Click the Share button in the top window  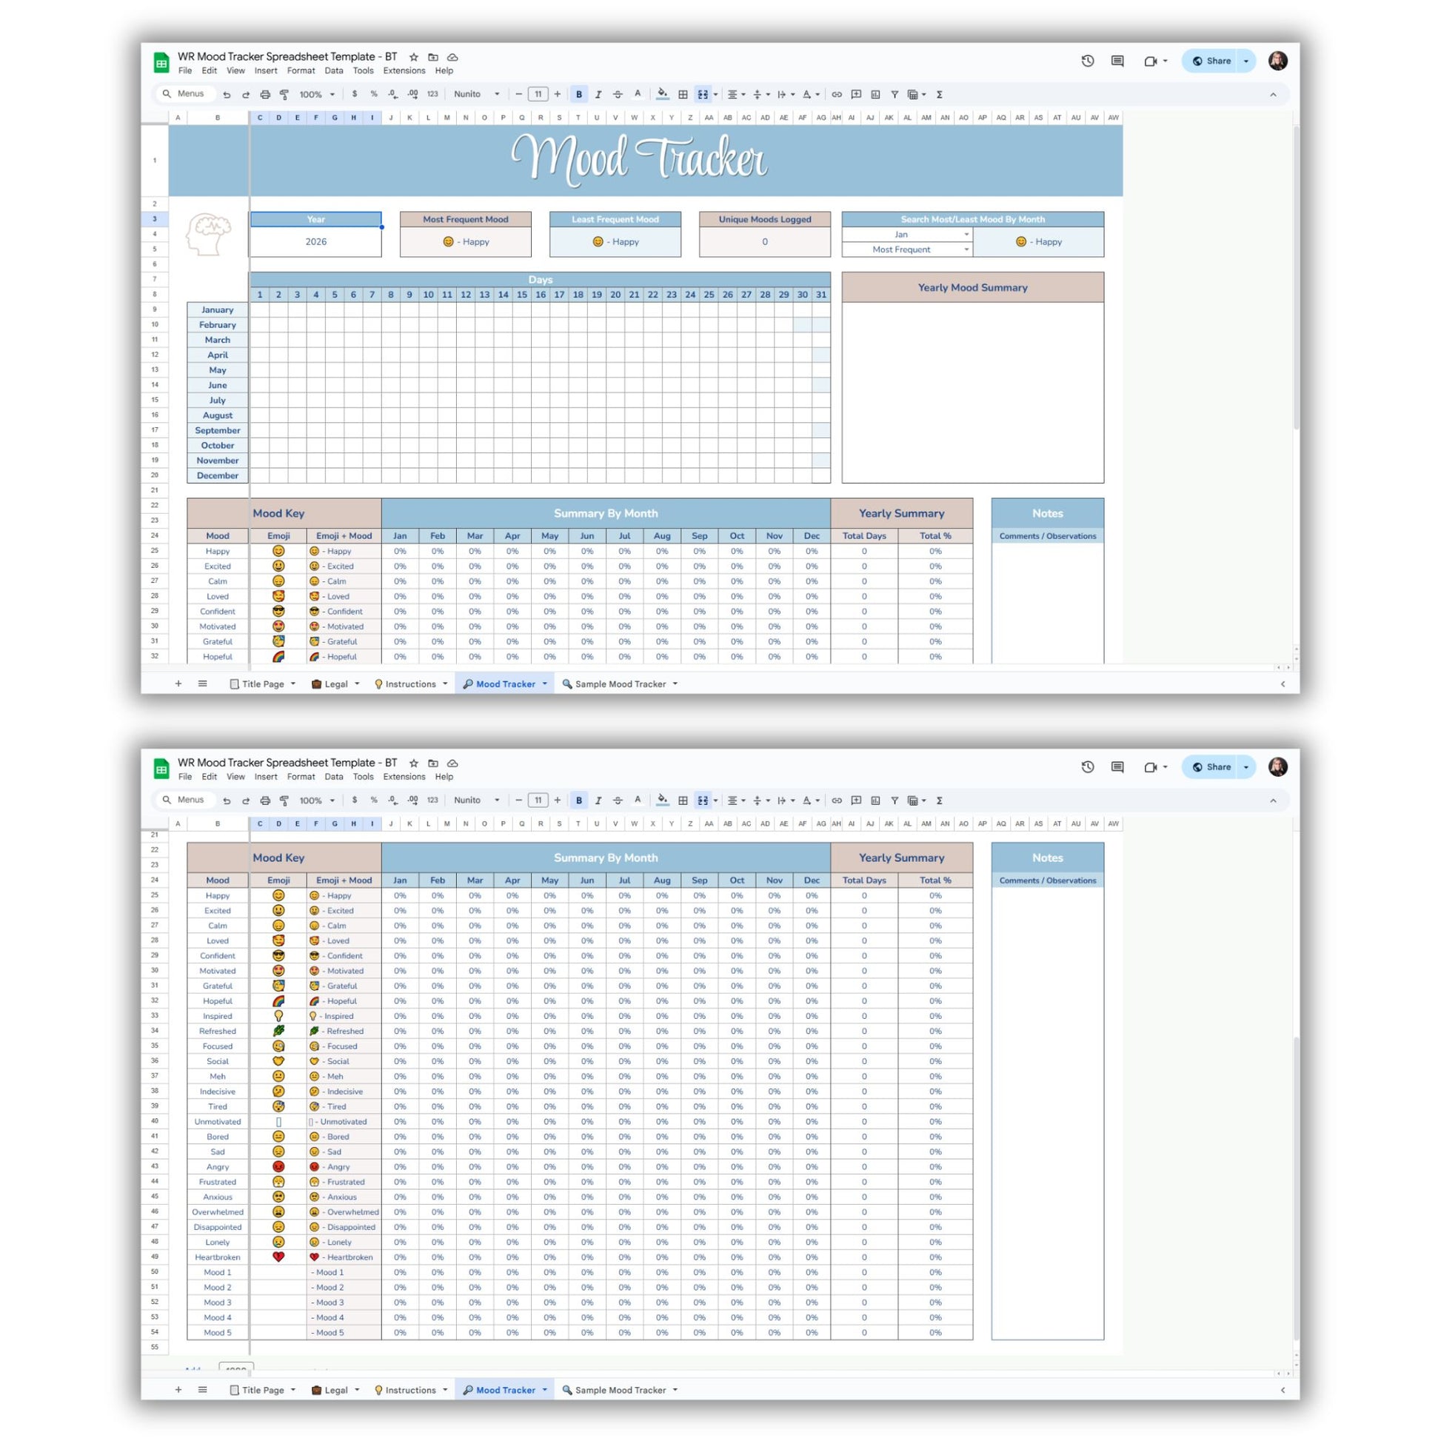[1212, 61]
